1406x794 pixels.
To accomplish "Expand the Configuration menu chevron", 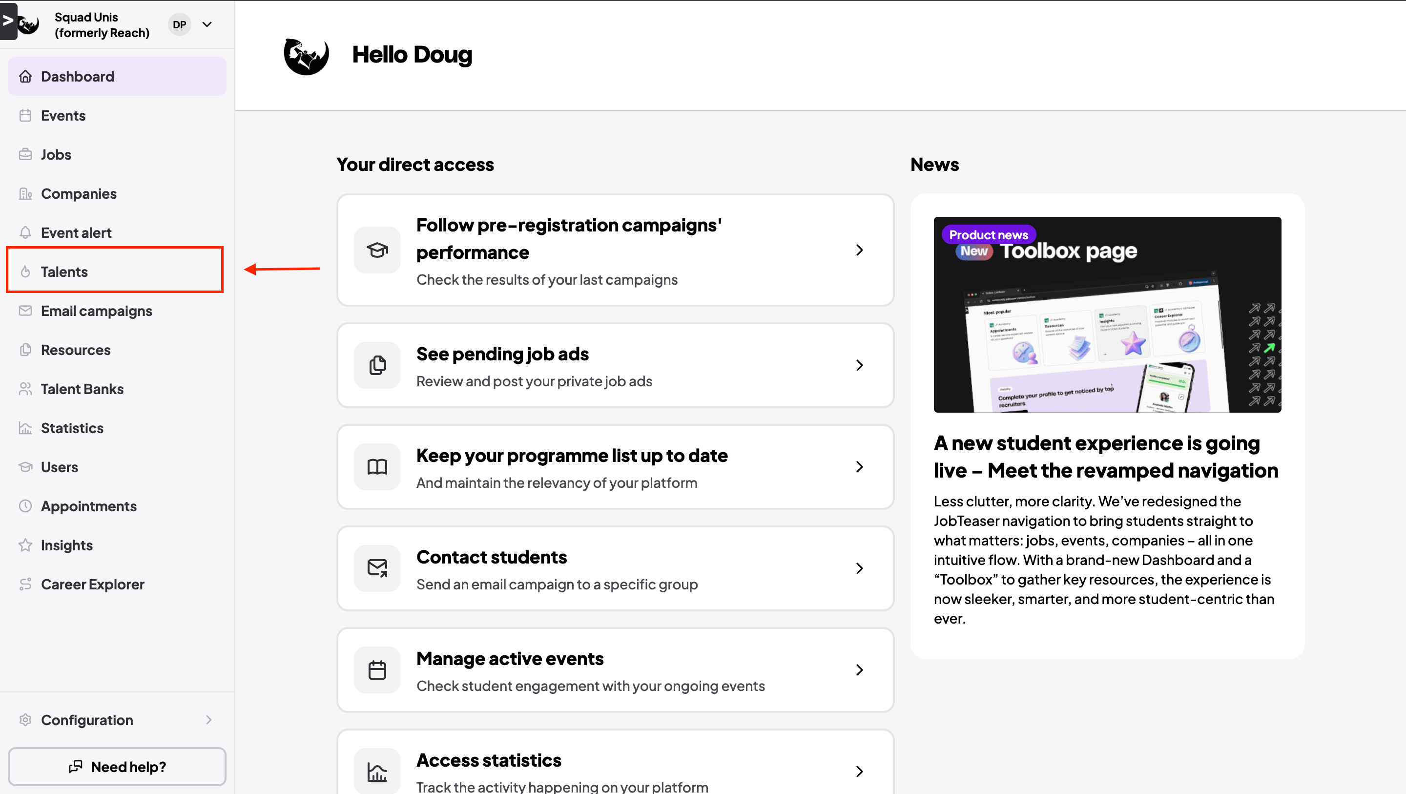I will point(208,720).
